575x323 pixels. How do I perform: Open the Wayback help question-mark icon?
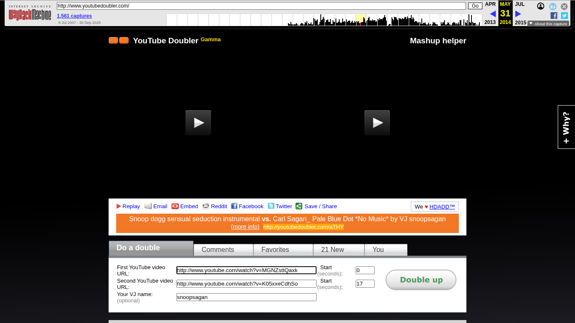(553, 6)
